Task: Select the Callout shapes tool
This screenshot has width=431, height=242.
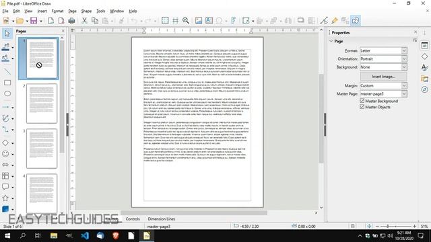Action: click(5, 187)
